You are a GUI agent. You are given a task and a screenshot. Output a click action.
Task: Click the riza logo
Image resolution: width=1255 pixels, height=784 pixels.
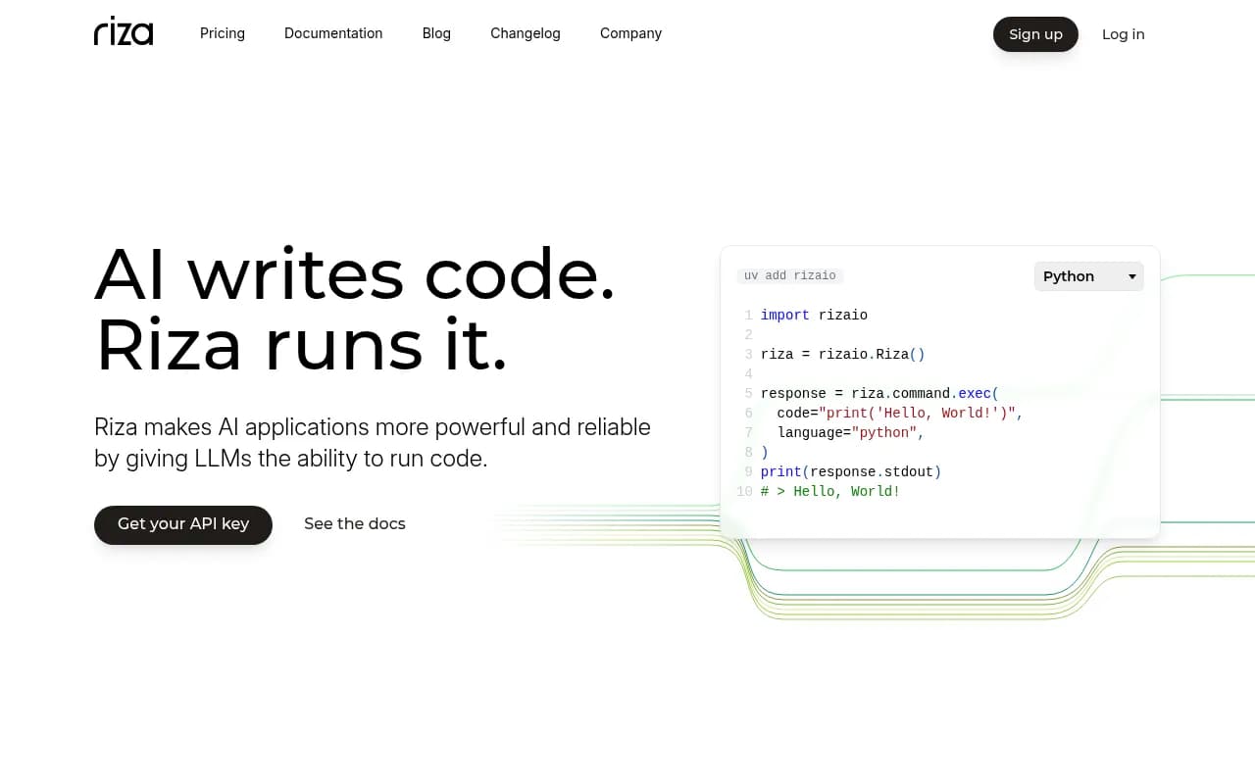124,32
